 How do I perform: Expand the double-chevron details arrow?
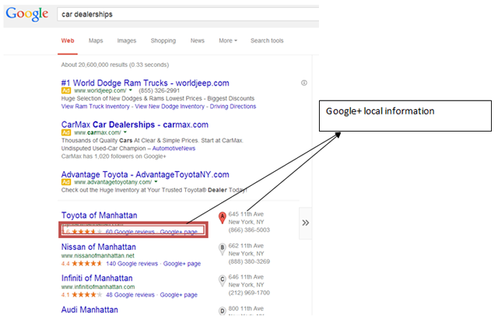point(306,223)
